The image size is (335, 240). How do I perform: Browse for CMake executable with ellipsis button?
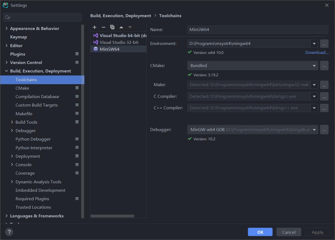(324, 66)
